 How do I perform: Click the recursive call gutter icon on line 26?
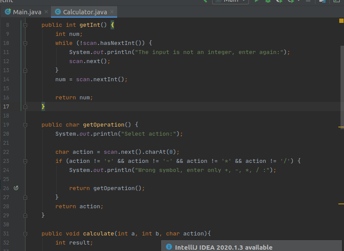click(x=16, y=188)
